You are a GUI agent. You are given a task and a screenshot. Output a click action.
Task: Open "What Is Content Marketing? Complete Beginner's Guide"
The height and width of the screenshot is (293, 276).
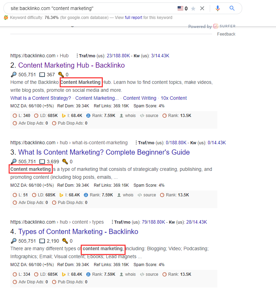coord(104,152)
